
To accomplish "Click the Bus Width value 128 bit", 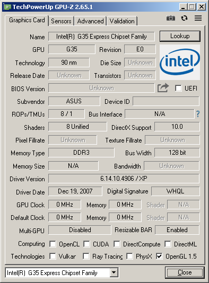I will pyautogui.click(x=177, y=153).
